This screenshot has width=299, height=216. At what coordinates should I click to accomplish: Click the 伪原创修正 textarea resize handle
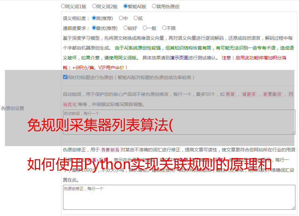pyautogui.click(x=293, y=208)
